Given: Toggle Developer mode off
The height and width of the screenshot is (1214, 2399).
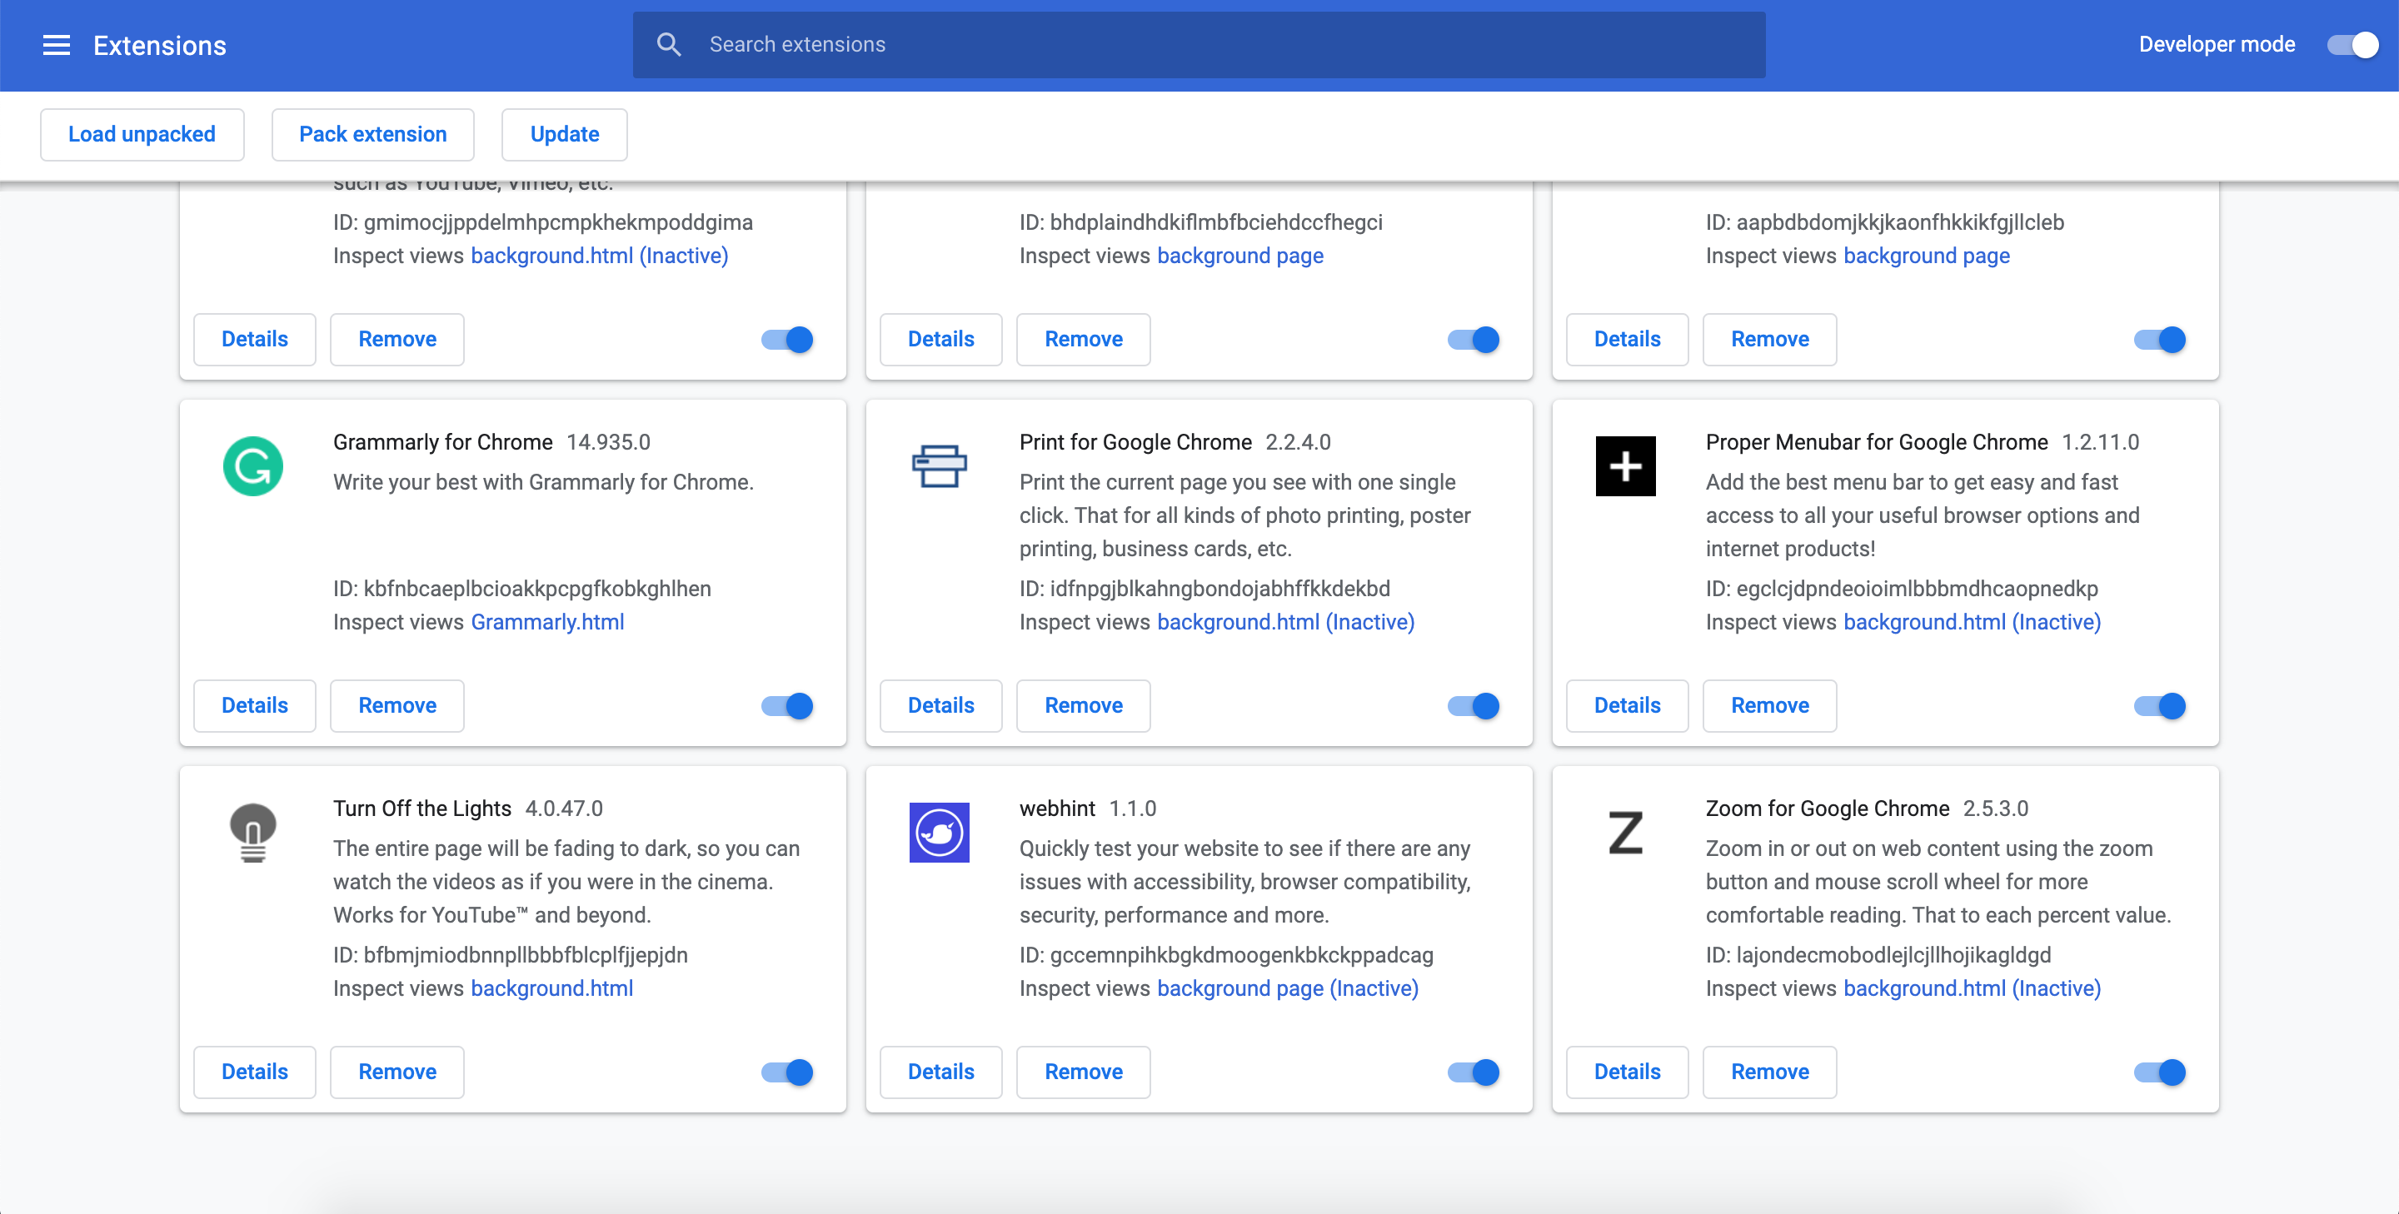Looking at the screenshot, I should click(x=2352, y=45).
